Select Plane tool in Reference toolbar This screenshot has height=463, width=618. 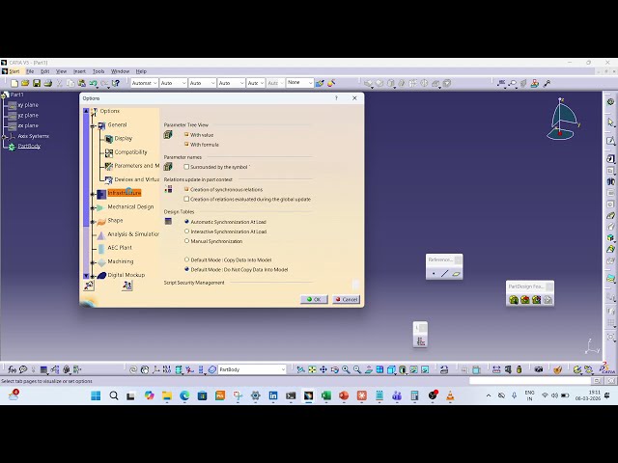[x=456, y=273]
